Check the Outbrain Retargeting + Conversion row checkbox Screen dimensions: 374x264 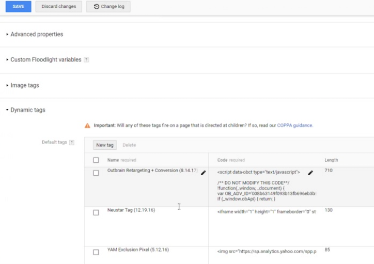click(96, 173)
